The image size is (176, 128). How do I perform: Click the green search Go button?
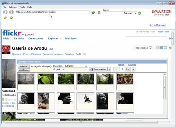(x=139, y=13)
